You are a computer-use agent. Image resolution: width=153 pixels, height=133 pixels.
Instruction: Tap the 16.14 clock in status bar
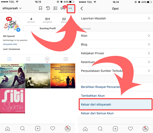(116, 2)
